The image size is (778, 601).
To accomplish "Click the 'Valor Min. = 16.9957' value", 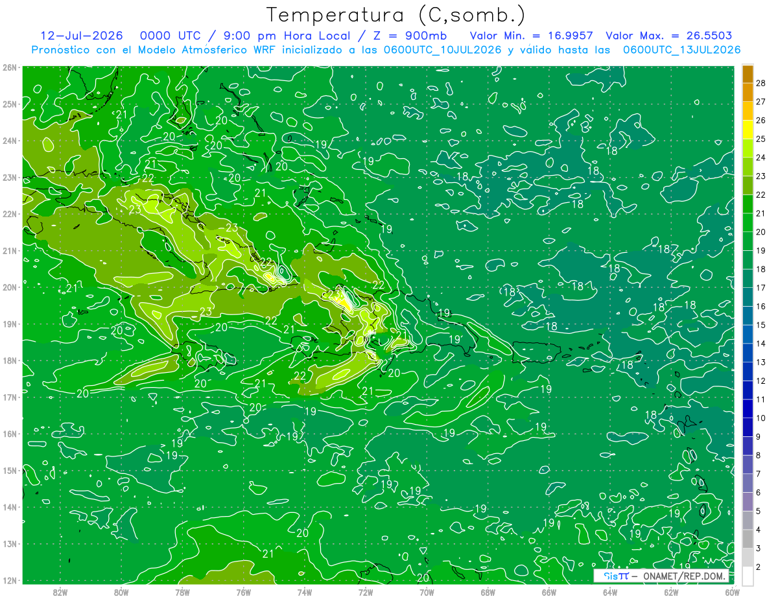I will [532, 36].
